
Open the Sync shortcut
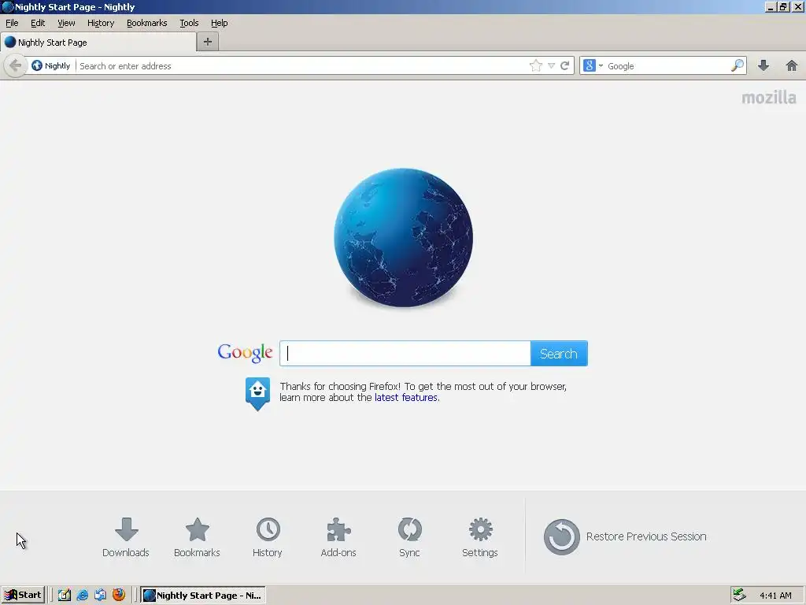tap(409, 537)
